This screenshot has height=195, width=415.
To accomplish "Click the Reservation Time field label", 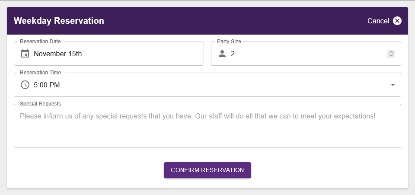I will click(x=40, y=73).
